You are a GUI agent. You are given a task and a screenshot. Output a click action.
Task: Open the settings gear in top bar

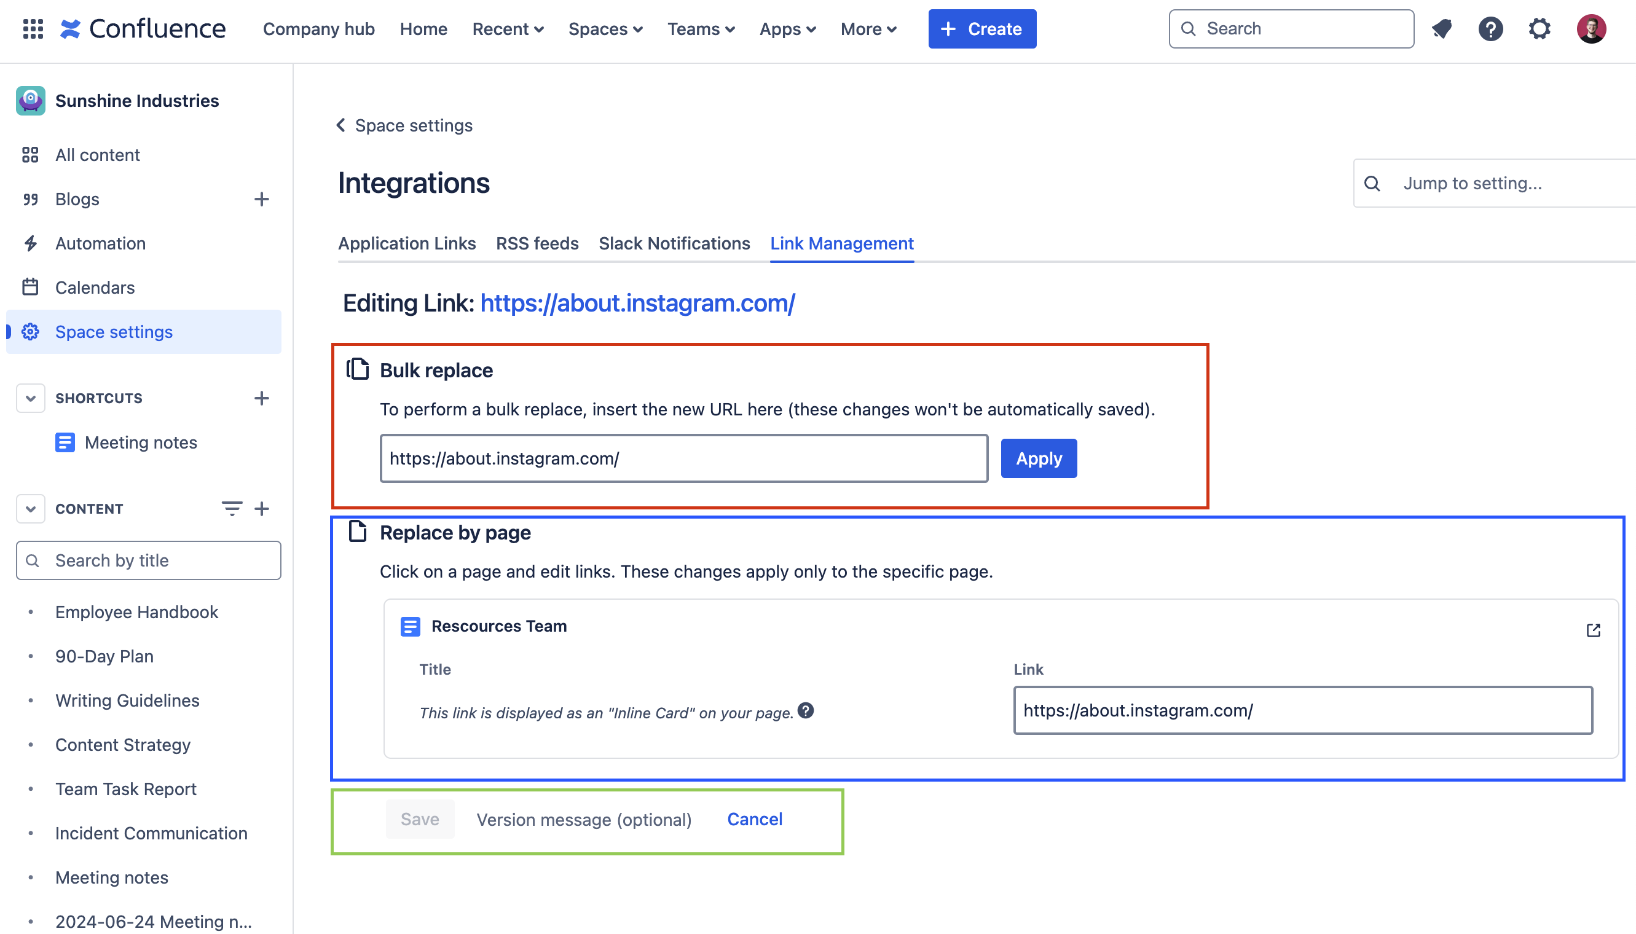[1539, 29]
